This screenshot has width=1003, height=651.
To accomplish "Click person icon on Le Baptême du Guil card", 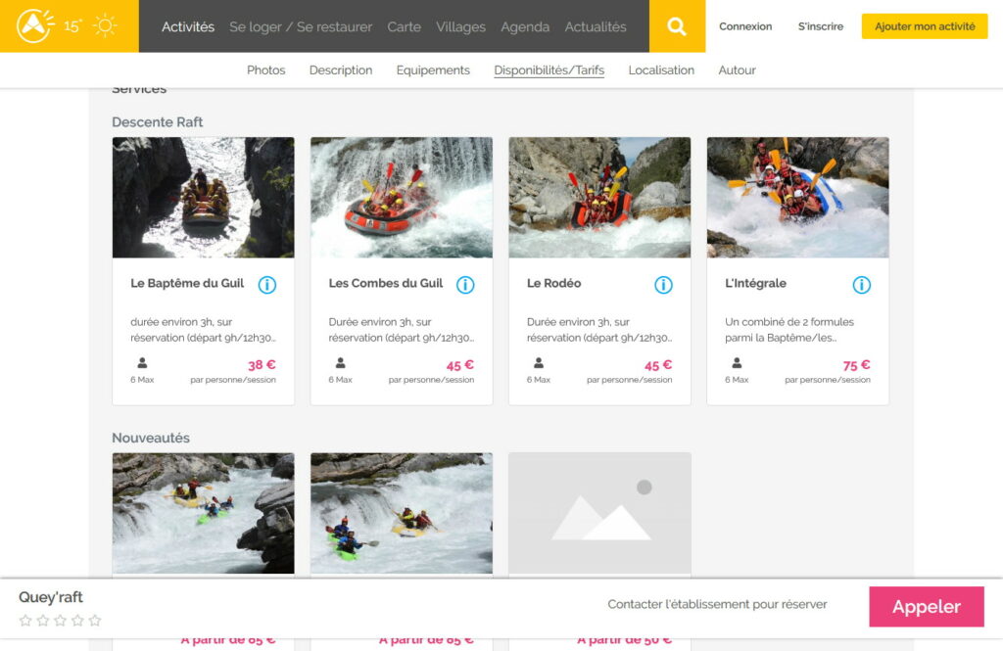I will tap(142, 363).
